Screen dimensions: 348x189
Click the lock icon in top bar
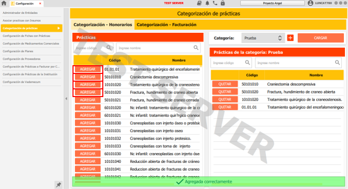click(223, 3)
